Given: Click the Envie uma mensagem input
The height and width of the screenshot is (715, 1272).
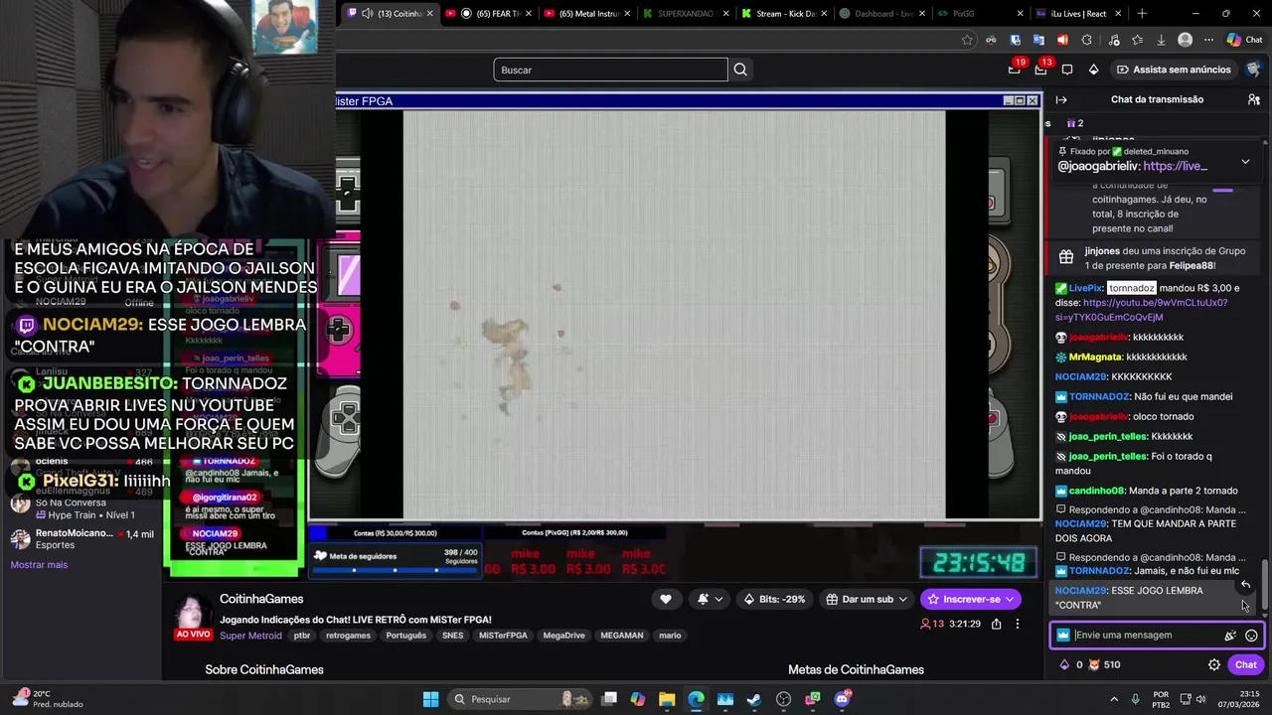Looking at the screenshot, I should [x=1143, y=636].
